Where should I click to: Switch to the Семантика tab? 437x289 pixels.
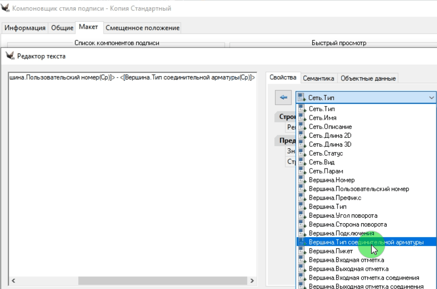(x=318, y=78)
